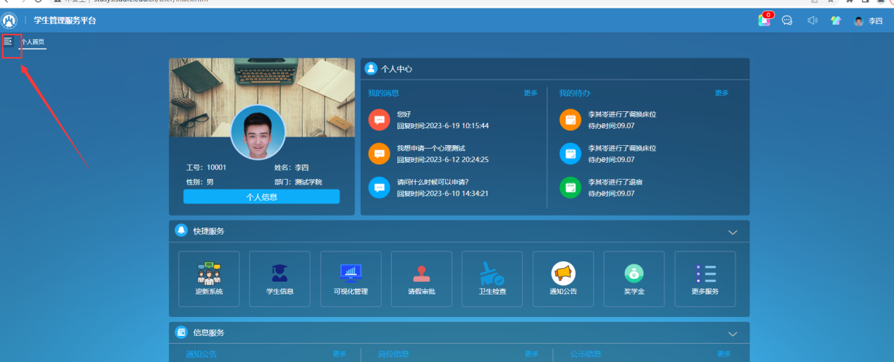
Task: Launch 可视化管理 from quick services
Action: [351, 273]
